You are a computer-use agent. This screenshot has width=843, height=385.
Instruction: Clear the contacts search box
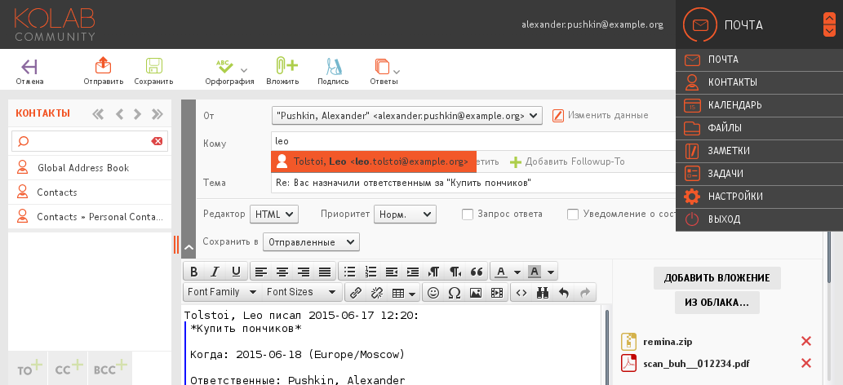[157, 141]
